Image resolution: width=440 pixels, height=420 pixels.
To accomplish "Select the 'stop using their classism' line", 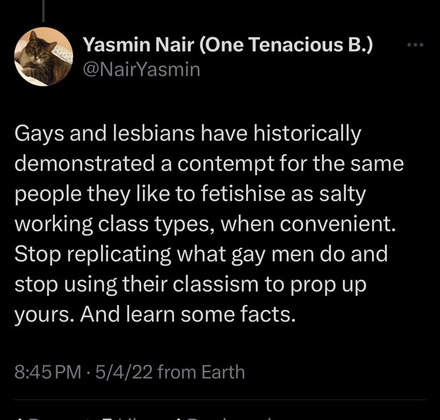I will click(190, 284).
